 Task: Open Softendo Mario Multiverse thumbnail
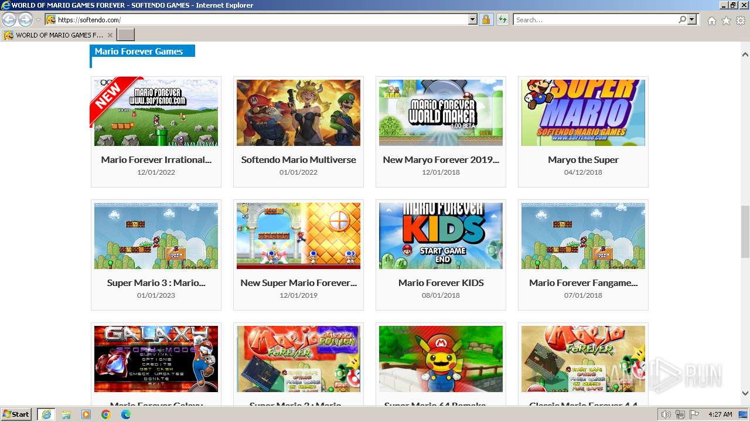[x=298, y=113]
